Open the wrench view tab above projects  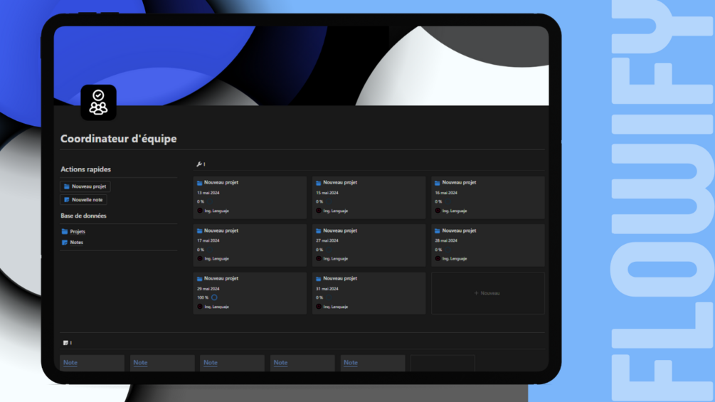(x=199, y=164)
